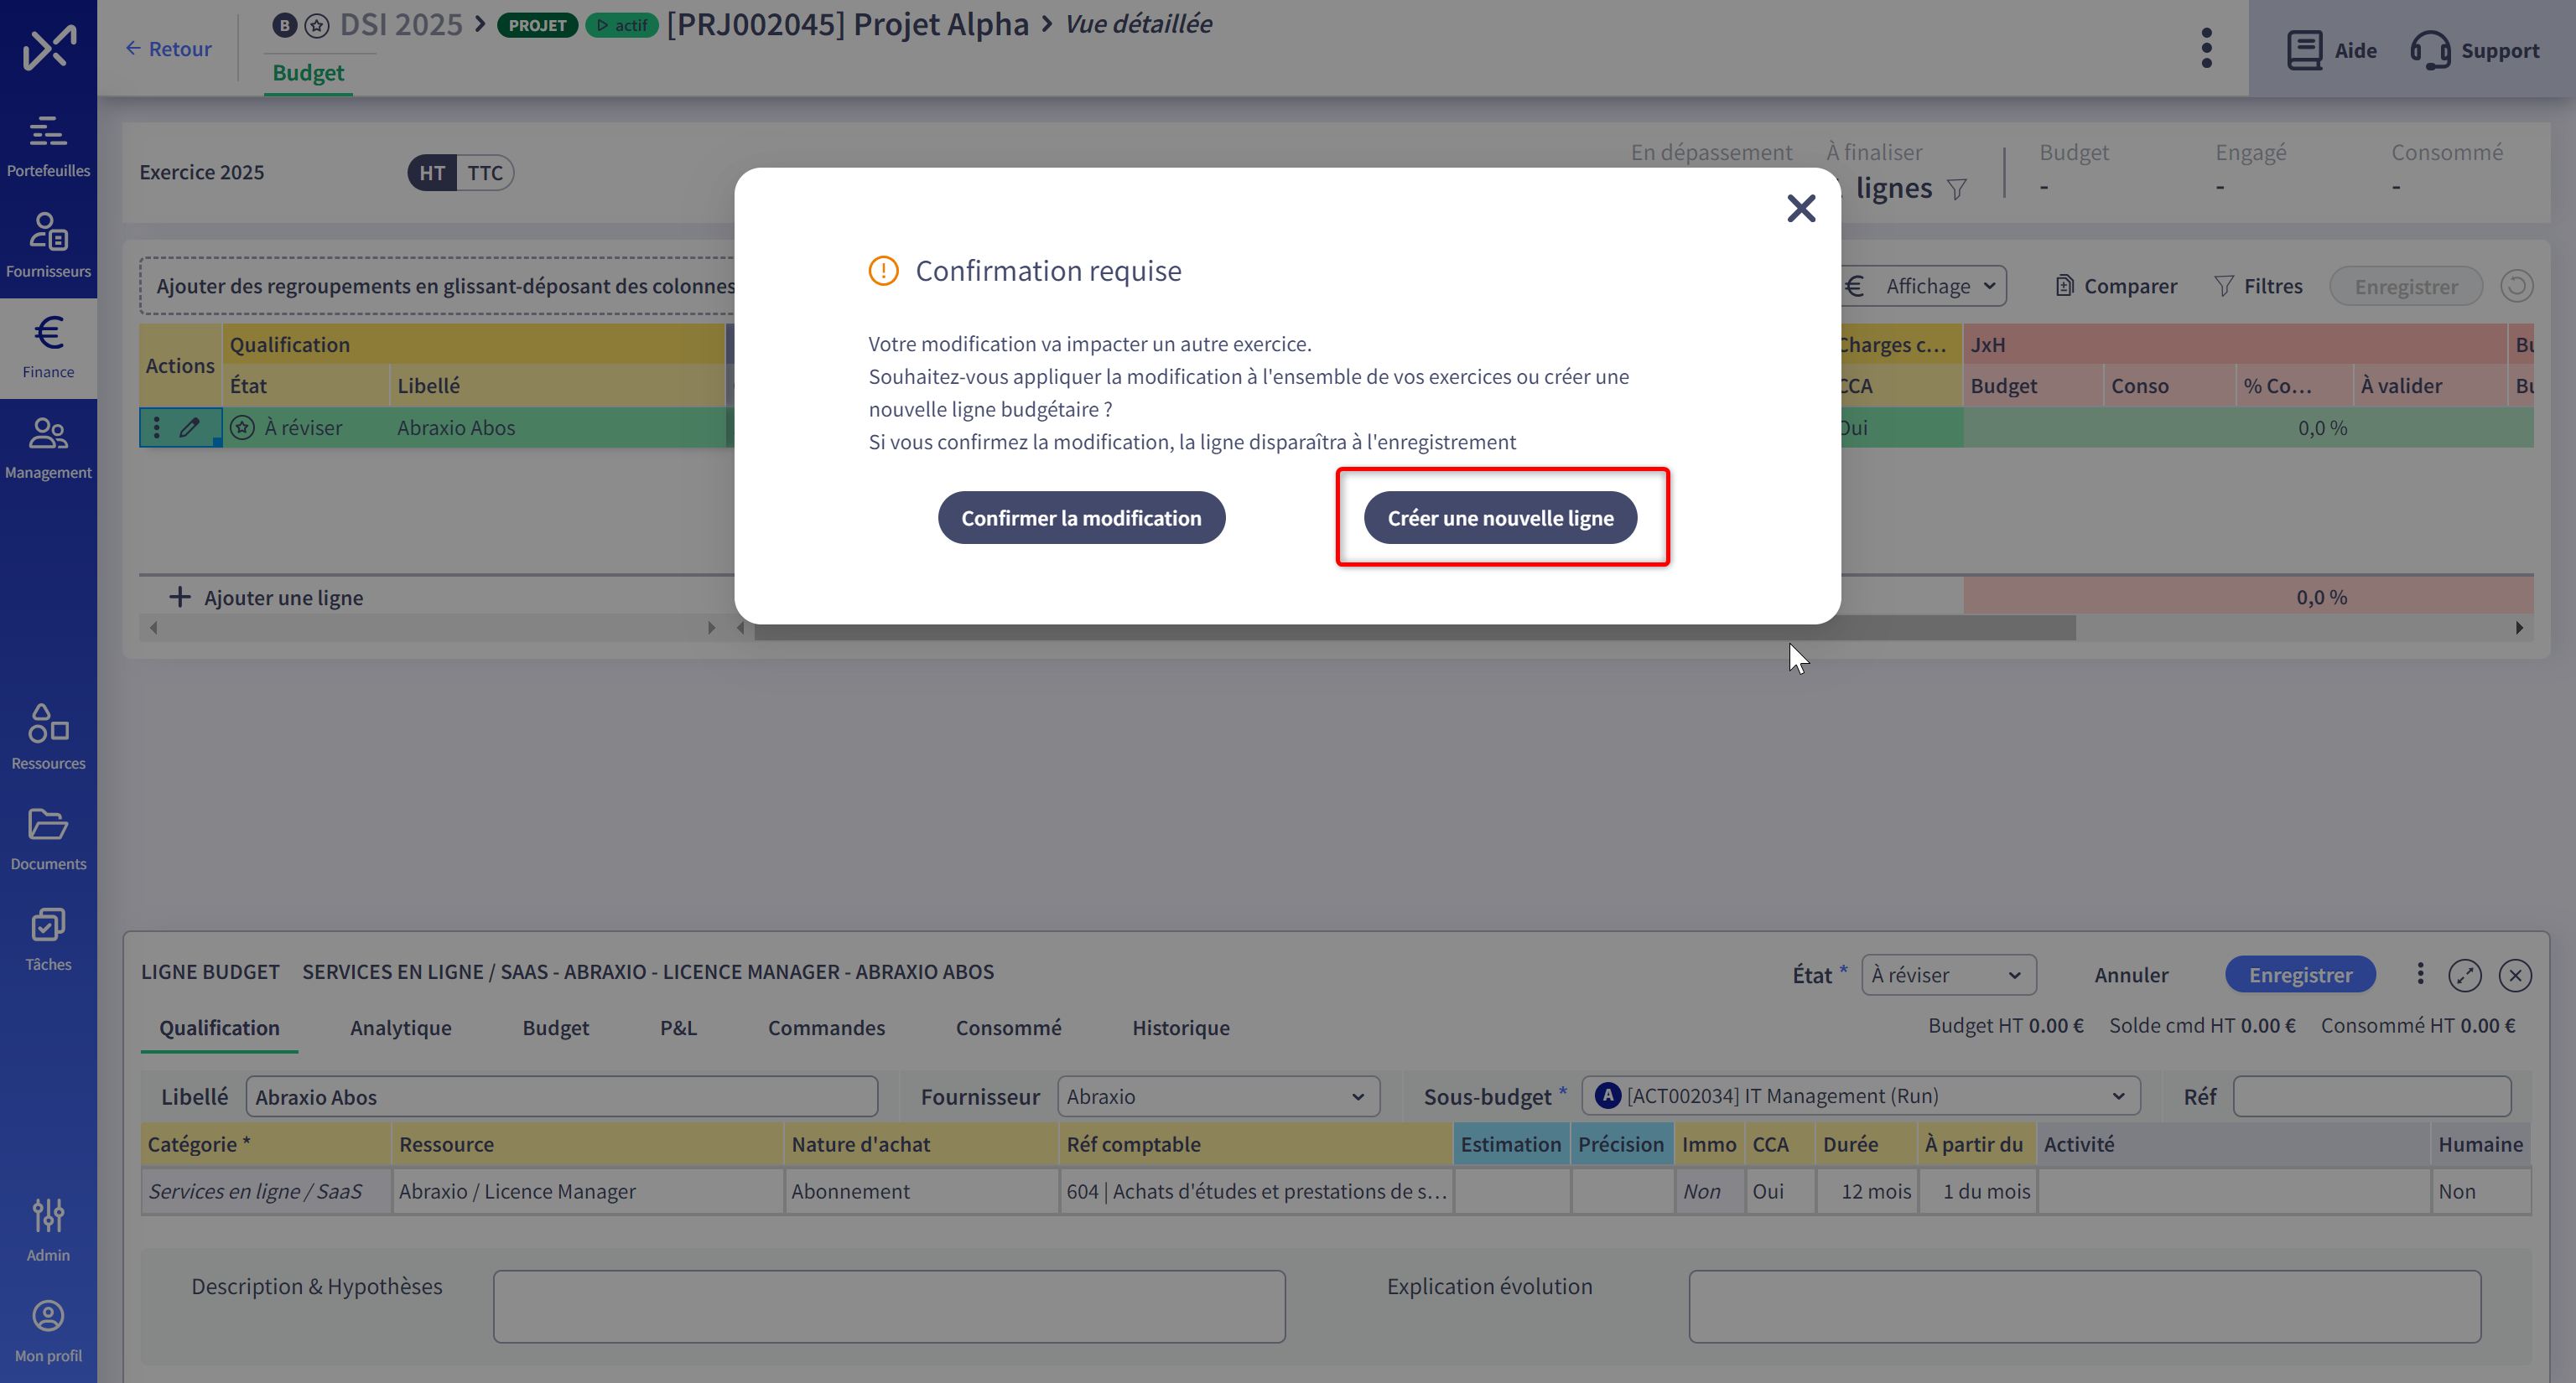Open the Fournisseur dropdown Abraxio

point(1218,1096)
